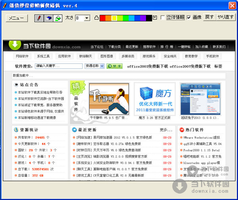Pick the red color swatch

point(103,18)
